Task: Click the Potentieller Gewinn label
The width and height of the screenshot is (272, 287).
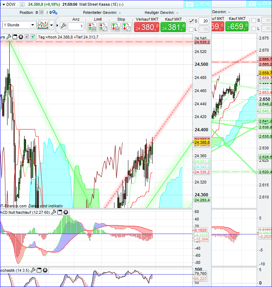Action: coord(100,12)
